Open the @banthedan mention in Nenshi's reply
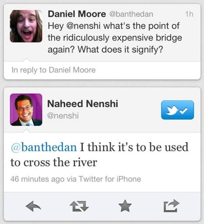 [44, 148]
